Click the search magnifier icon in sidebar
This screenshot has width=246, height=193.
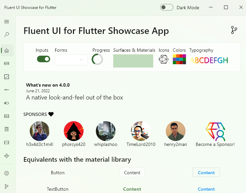point(7,35)
